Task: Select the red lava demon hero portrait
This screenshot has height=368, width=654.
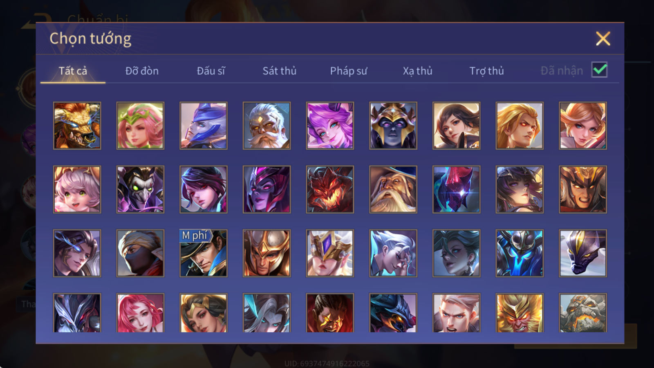Action: pos(330,189)
